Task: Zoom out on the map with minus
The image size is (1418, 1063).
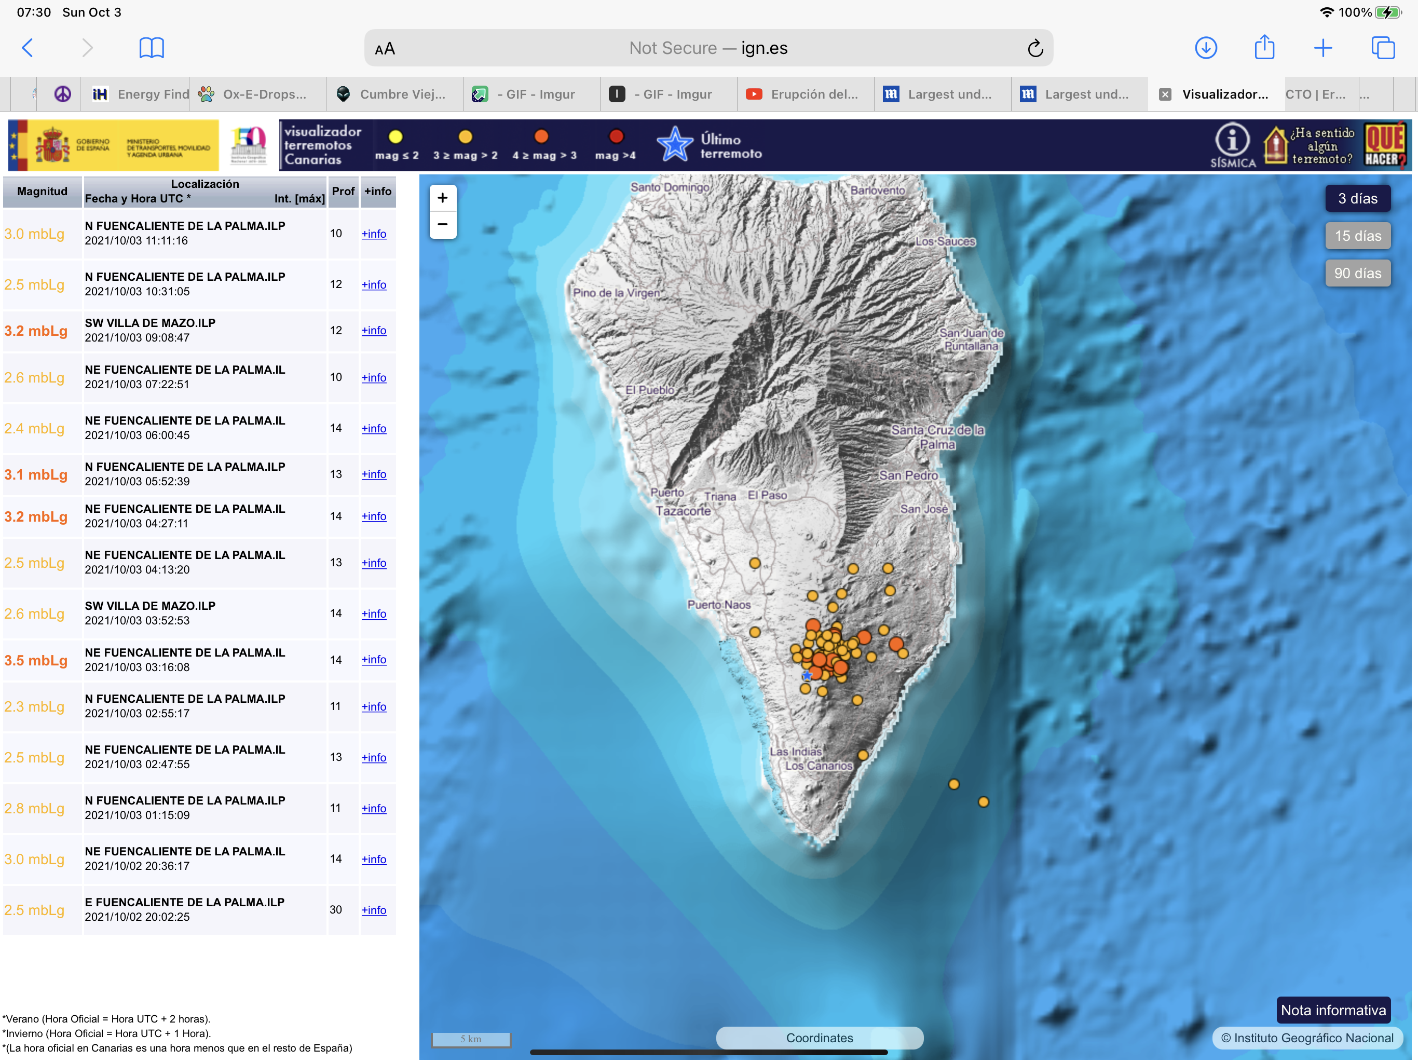Action: (442, 224)
